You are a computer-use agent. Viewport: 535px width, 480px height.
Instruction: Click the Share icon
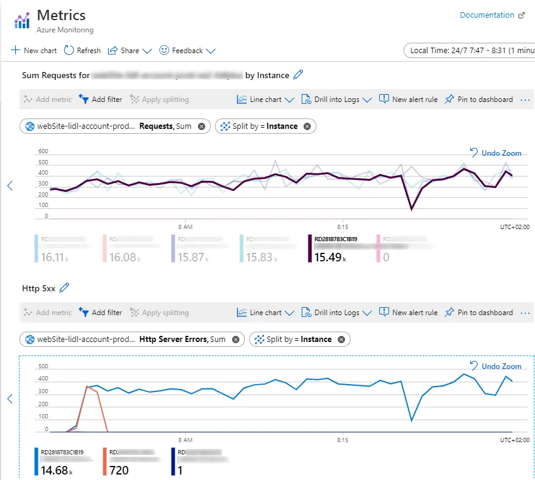(x=112, y=51)
